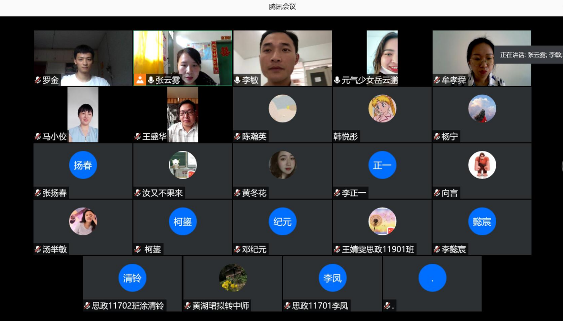The width and height of the screenshot is (563, 321).
Task: Click 韩悦彤's circular avatar picture
Action: (x=382, y=109)
